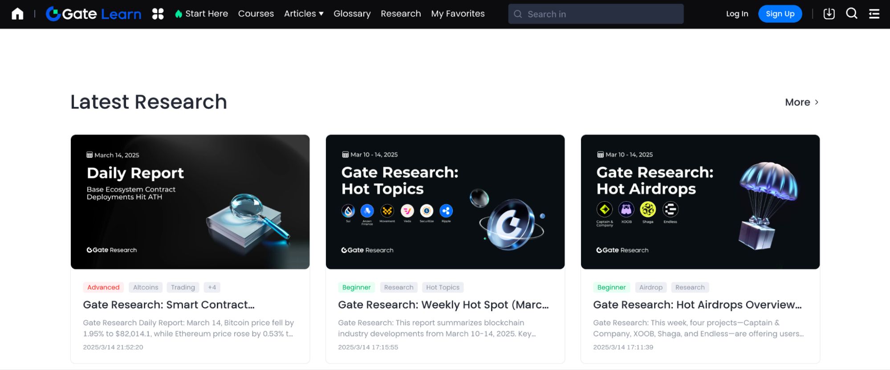Open the Daily Report thumbnail

tap(190, 202)
